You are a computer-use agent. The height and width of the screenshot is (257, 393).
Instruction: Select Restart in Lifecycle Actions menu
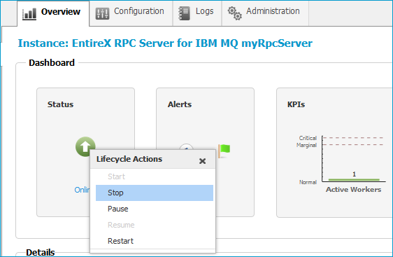(155, 241)
